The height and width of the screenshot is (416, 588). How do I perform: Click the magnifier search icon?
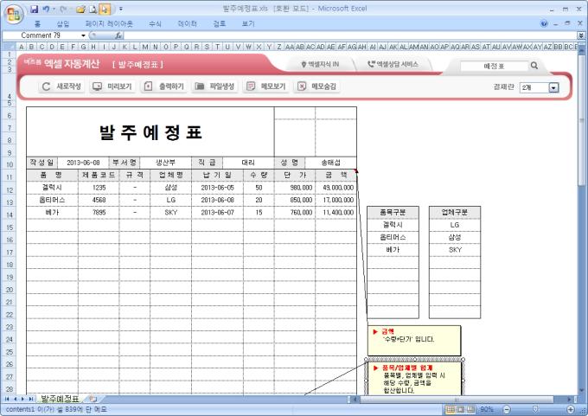534,66
